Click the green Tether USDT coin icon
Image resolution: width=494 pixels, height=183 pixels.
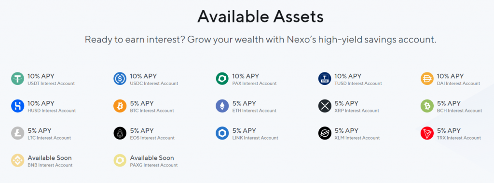(x=18, y=79)
